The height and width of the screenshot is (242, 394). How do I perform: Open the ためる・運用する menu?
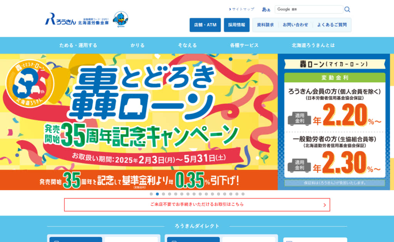[78, 45]
